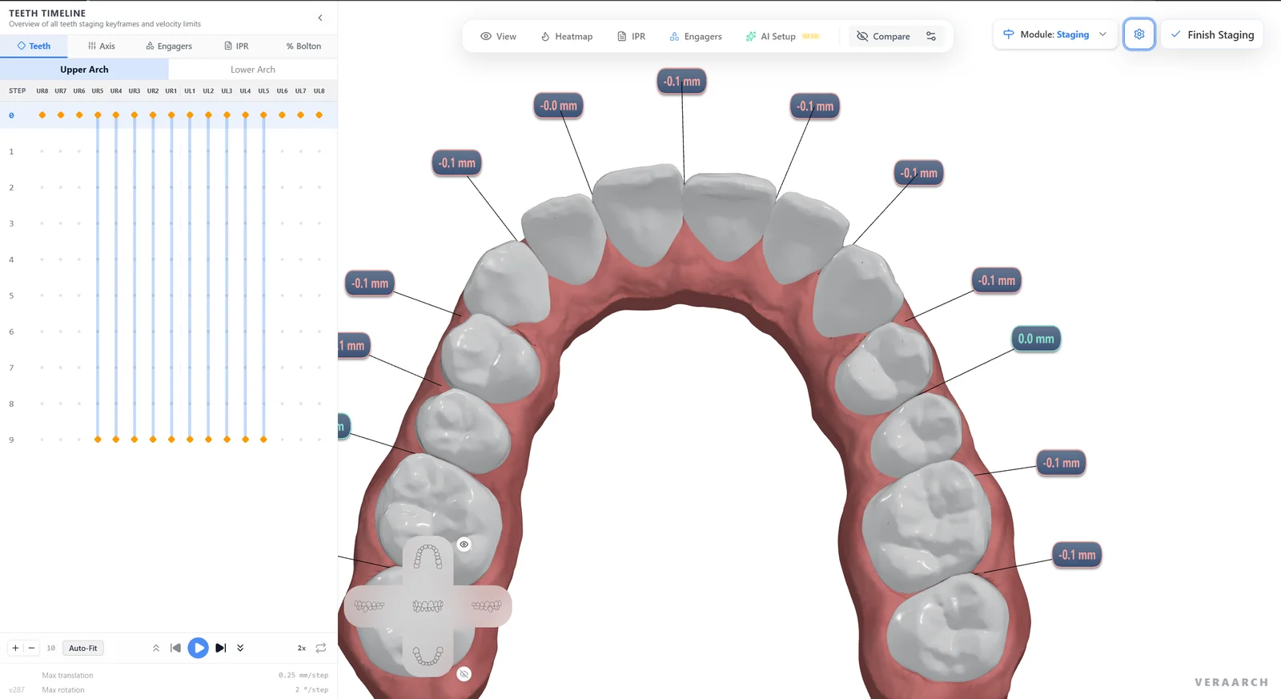Open the View toolbar option
1281x699 pixels.
pyautogui.click(x=498, y=36)
